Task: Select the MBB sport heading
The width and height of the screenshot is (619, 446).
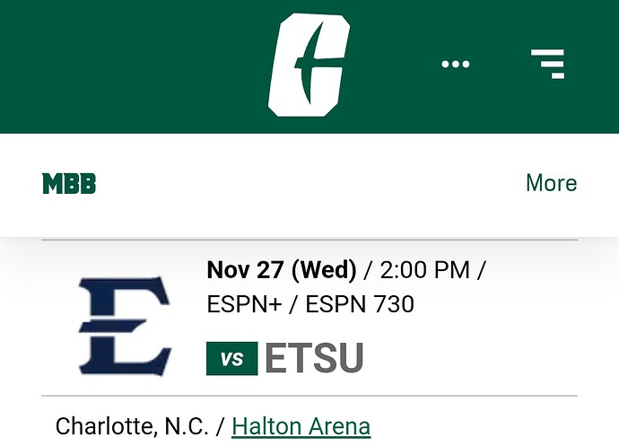Action: (x=69, y=184)
